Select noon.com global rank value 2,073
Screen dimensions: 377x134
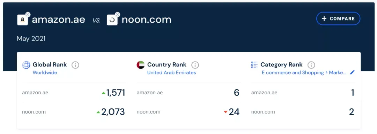click(113, 112)
